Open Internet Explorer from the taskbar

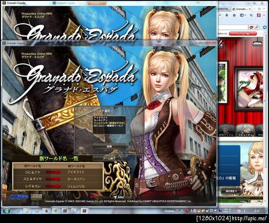(x=17, y=211)
